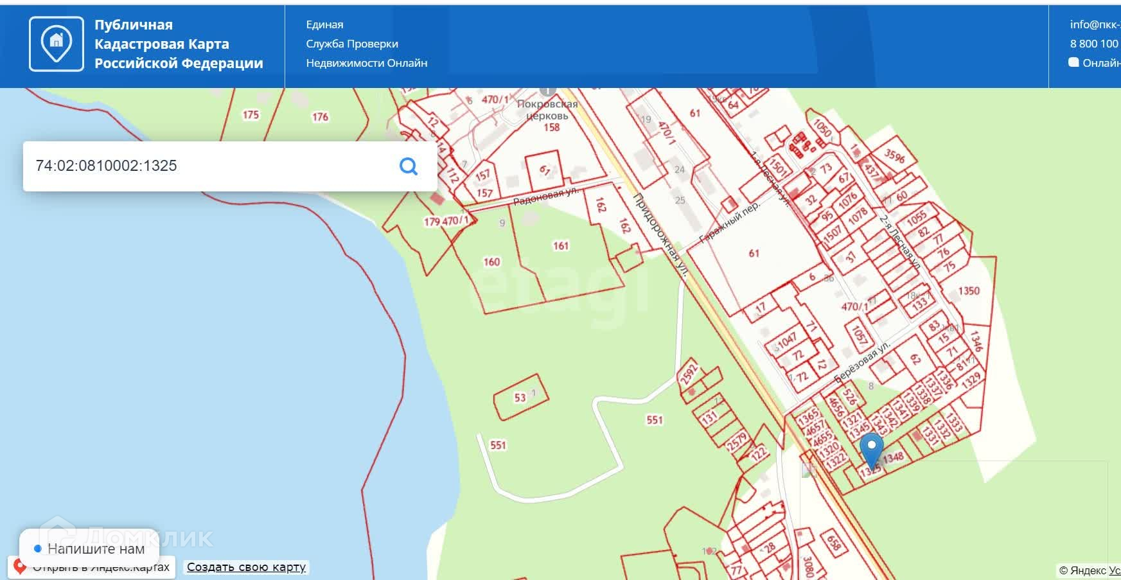Select land parcel 1348 on map
Viewport: 1121px width, 580px height.
point(893,458)
